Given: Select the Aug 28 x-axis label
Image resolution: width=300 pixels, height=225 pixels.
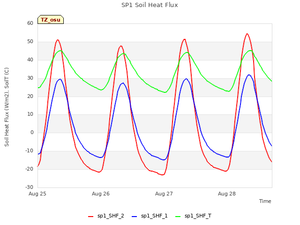Looking at the screenshot, I should (x=227, y=194).
